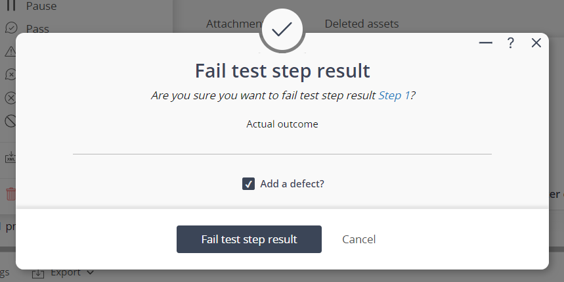Viewport: 564px width, 282px height.
Task: Switch to the Attachments tab
Action: 234,24
